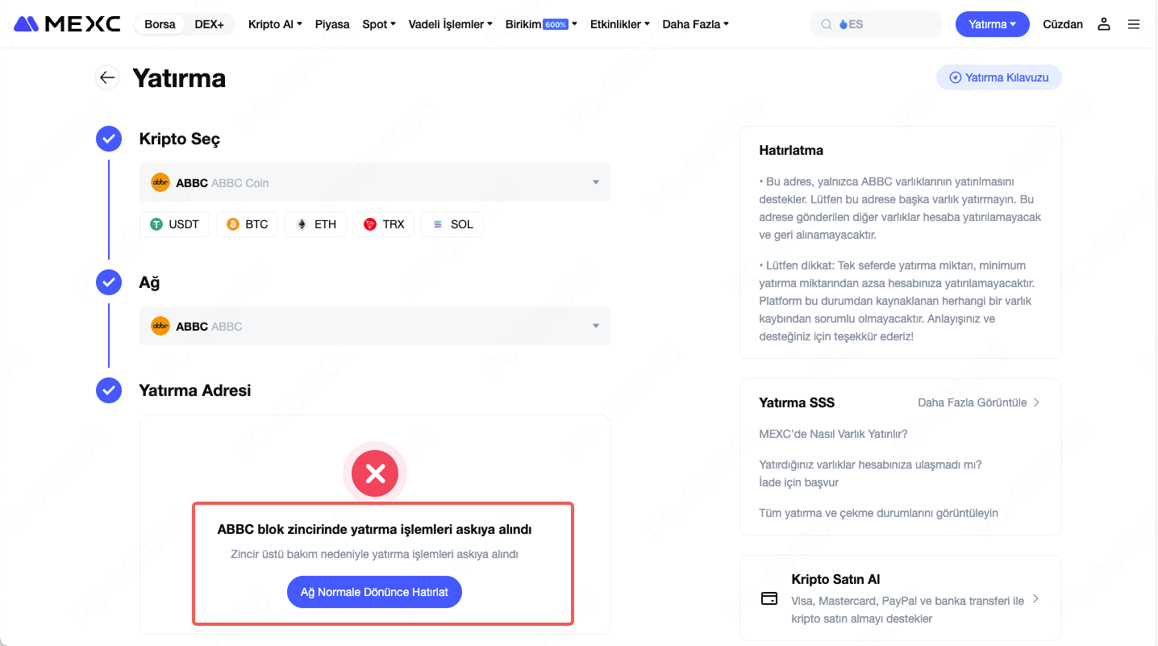This screenshot has height=646, width=1158.
Task: Select the SOL quick coin chip
Action: point(452,224)
